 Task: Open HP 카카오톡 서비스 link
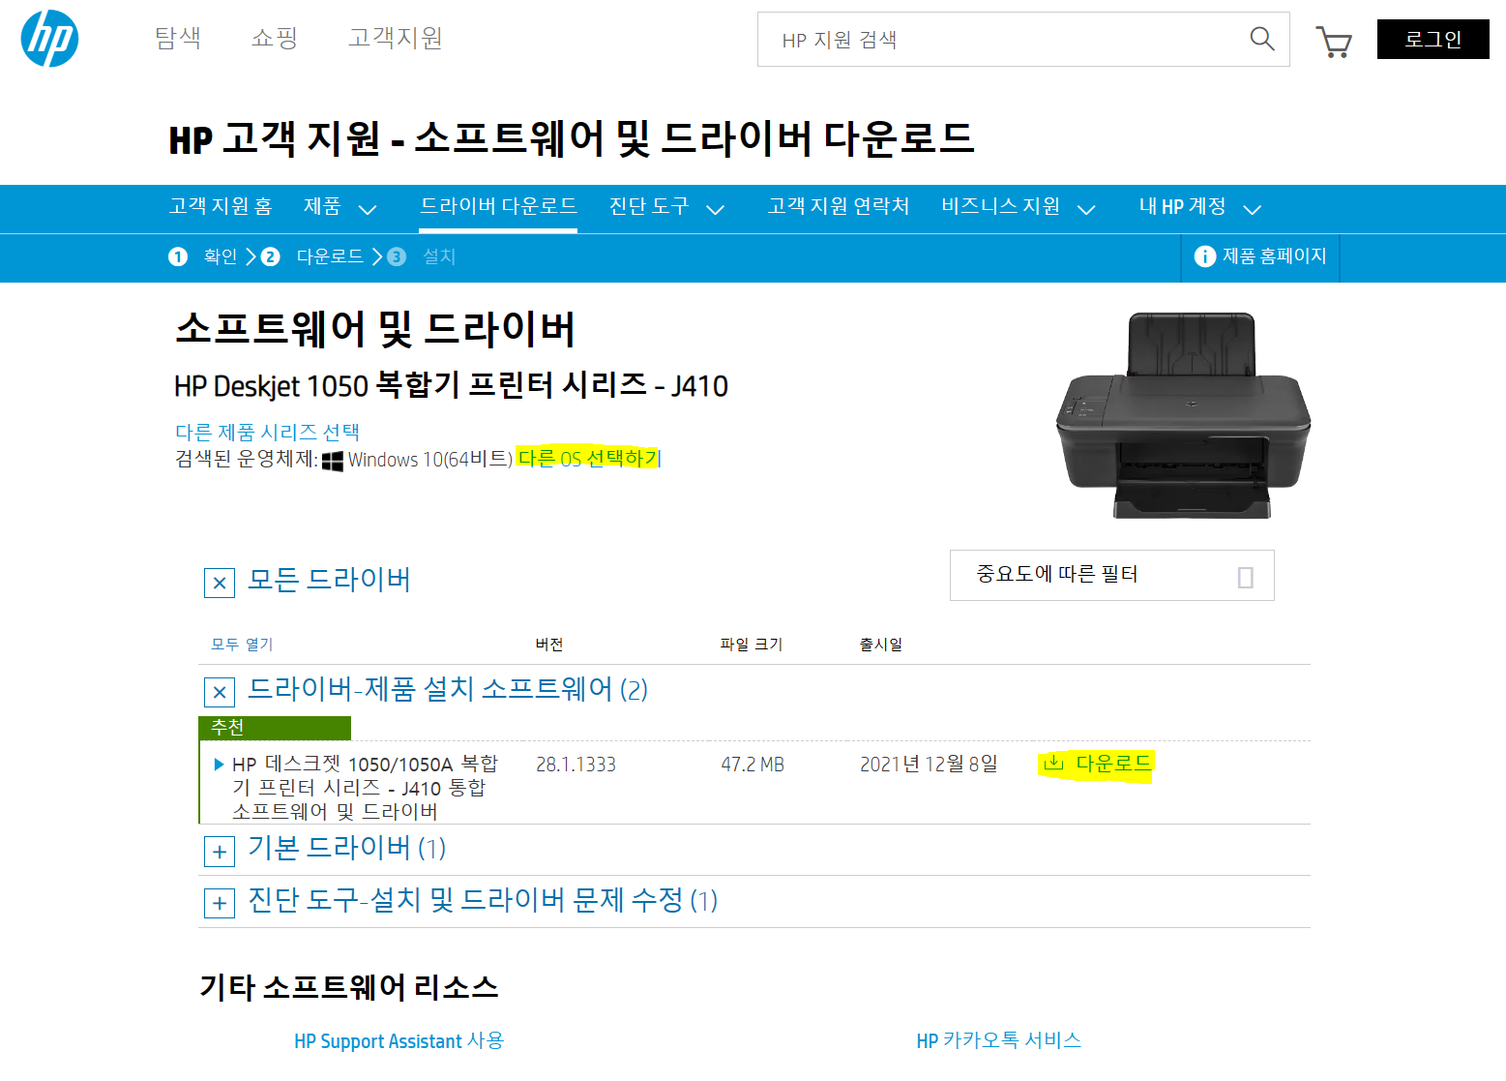click(x=999, y=1040)
